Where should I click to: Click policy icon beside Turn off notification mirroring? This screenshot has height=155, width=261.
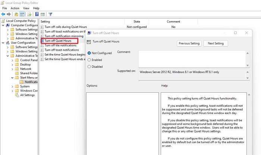click(42, 36)
